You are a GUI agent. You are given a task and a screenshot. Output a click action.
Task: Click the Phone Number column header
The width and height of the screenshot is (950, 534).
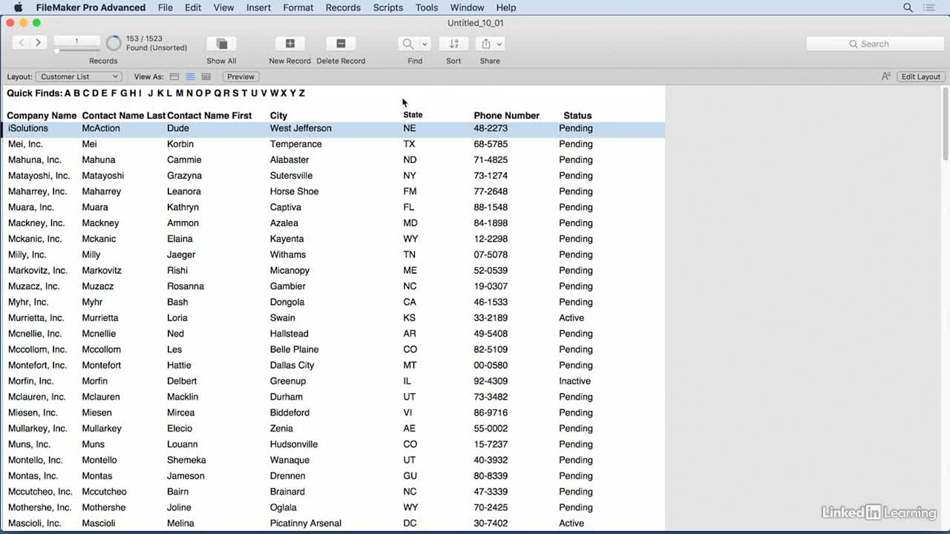[x=506, y=116]
